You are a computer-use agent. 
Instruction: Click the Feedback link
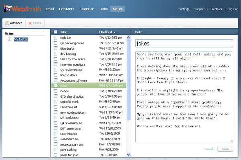tap(216, 9)
